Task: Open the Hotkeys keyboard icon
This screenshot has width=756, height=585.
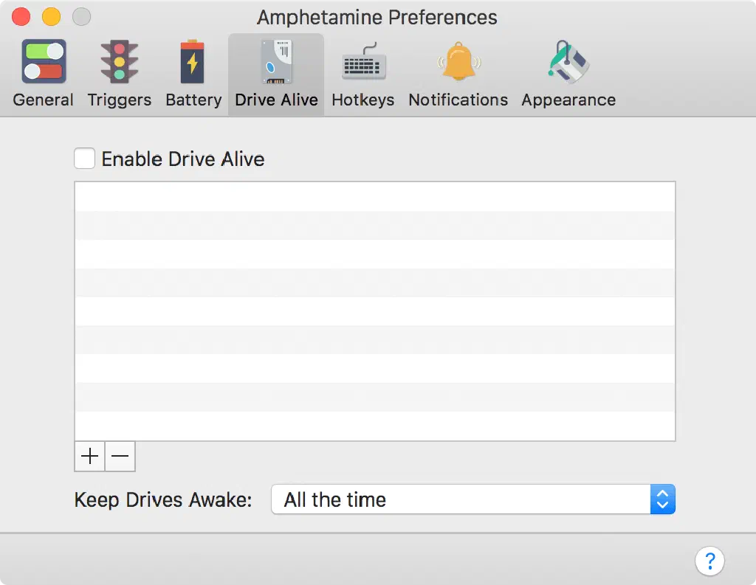Action: (362, 63)
